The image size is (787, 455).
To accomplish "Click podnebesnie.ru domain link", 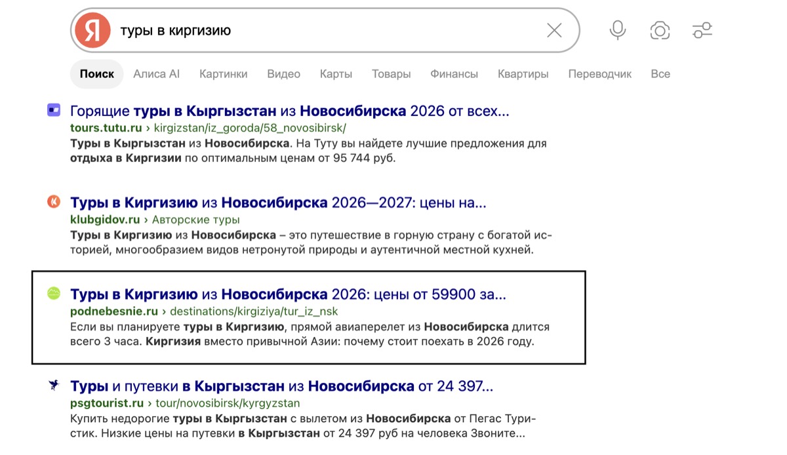I will pyautogui.click(x=114, y=311).
